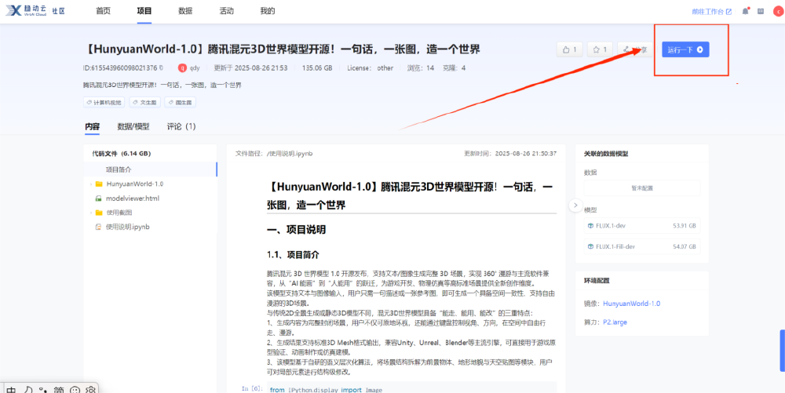Click the qdy author name

[x=195, y=67]
